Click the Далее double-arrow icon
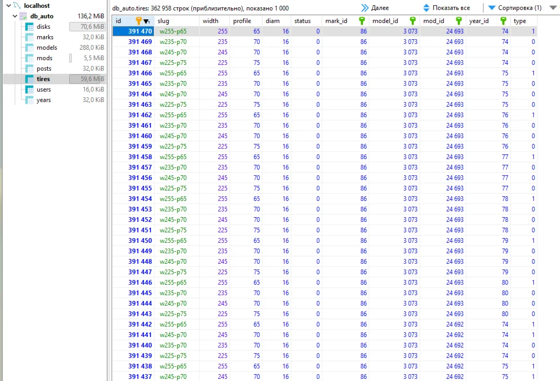The image size is (560, 381). point(364,8)
